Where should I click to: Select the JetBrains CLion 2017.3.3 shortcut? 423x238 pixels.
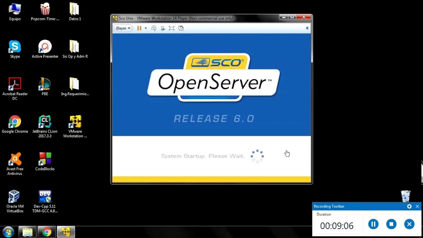coord(45,127)
